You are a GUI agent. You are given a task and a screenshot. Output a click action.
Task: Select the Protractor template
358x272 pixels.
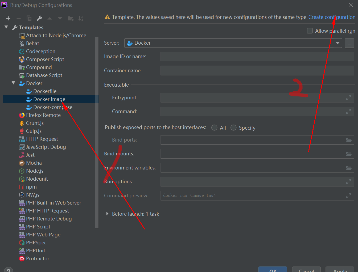point(51,259)
